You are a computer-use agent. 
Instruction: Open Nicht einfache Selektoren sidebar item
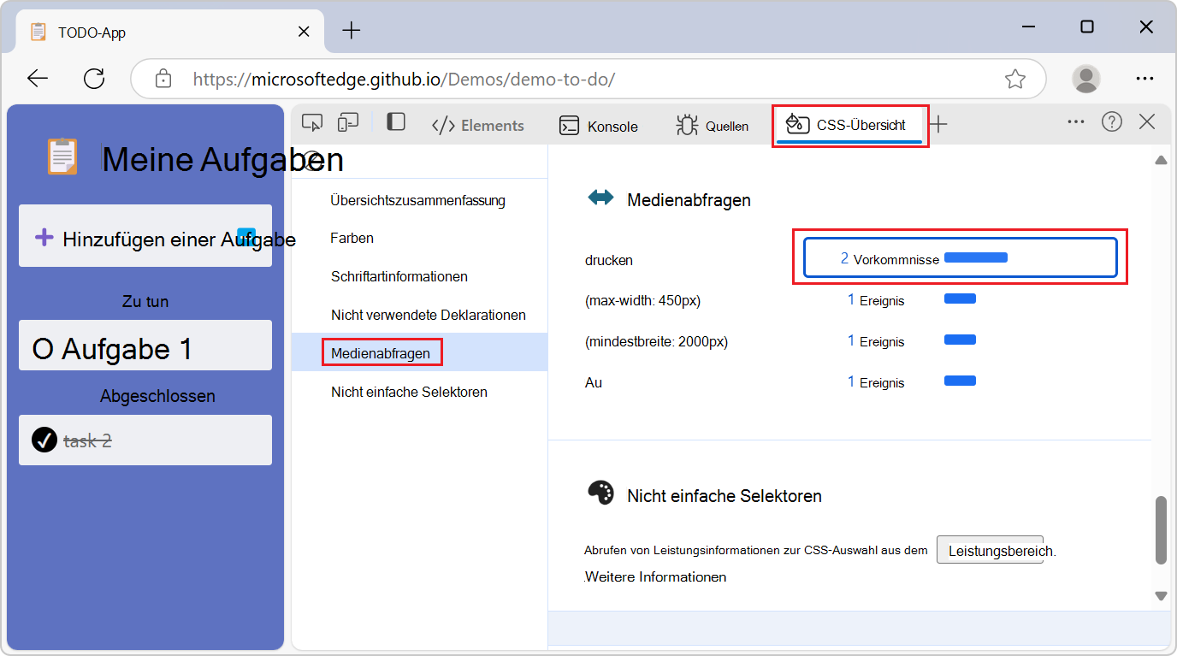(409, 392)
